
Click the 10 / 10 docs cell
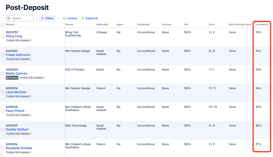(x=213, y=107)
